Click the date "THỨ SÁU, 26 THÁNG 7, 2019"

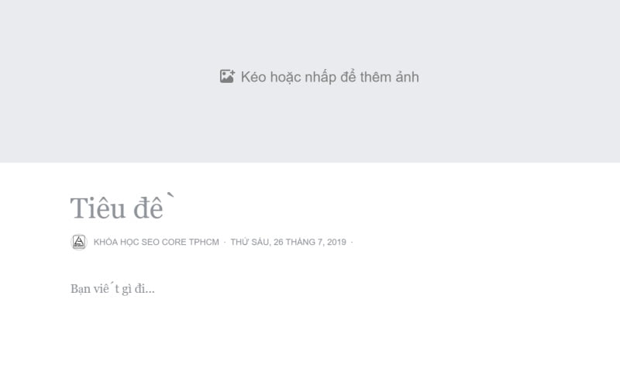[288, 242]
